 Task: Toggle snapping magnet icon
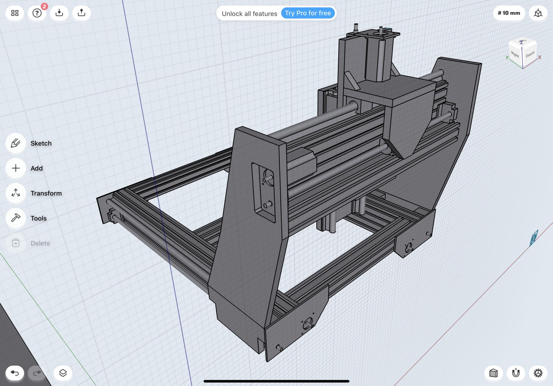pos(516,373)
